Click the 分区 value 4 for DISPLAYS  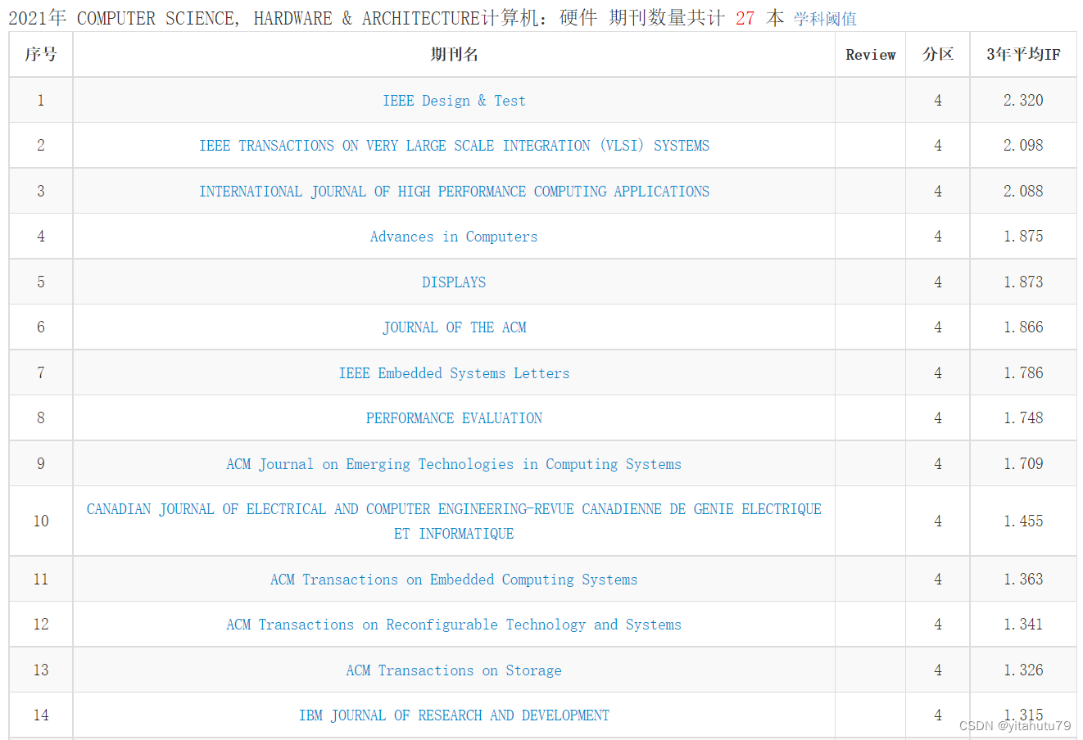(938, 282)
